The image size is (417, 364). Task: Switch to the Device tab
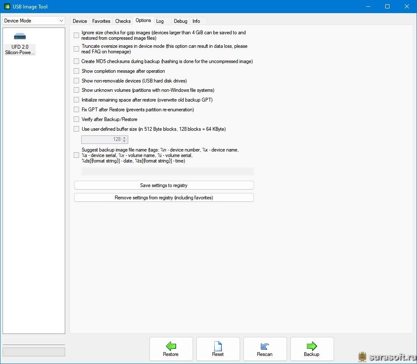[x=80, y=21]
